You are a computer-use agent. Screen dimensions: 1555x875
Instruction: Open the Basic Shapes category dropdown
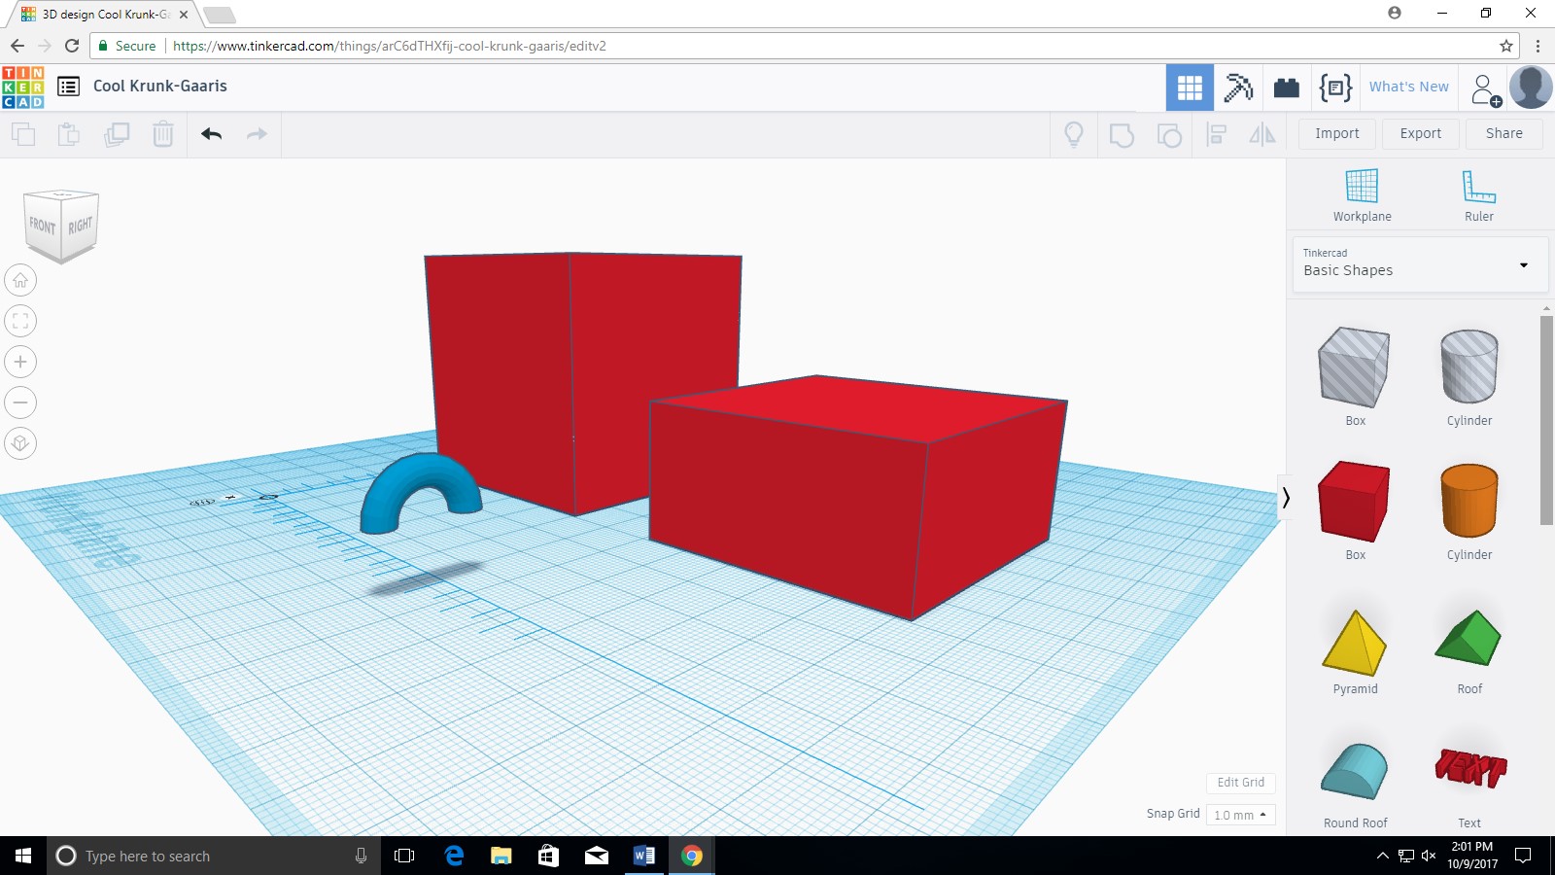1420,263
